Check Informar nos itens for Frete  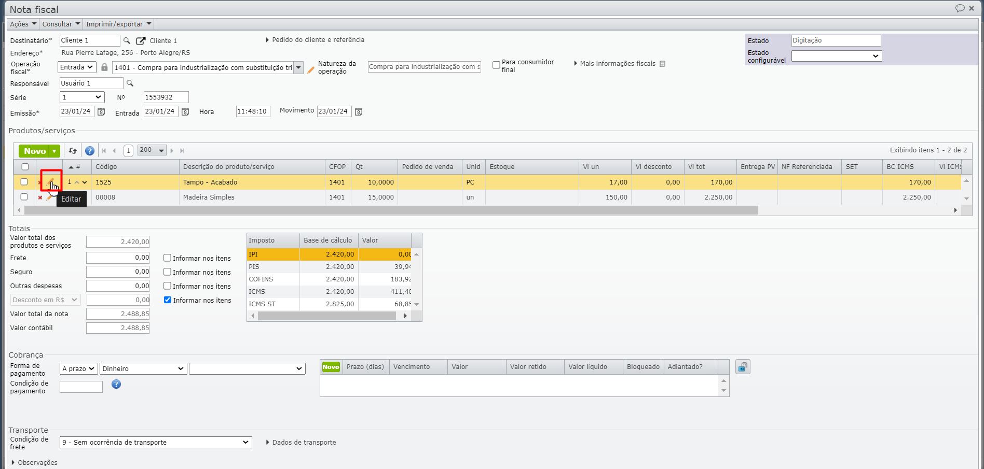click(x=167, y=258)
